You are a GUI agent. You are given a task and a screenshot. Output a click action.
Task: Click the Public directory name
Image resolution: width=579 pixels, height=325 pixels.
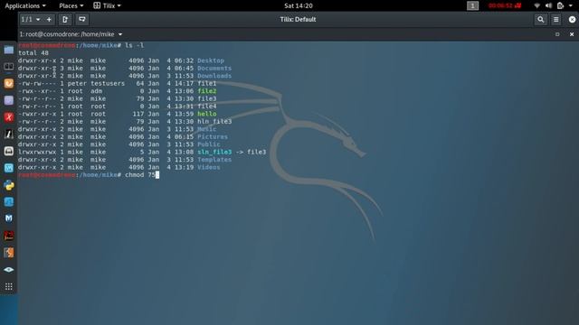click(209, 144)
